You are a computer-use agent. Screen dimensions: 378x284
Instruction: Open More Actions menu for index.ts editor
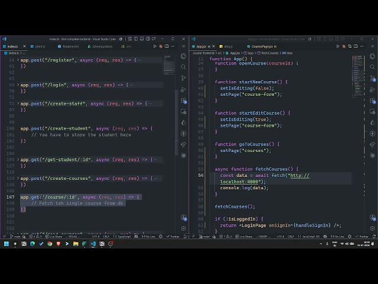pyautogui.click(x=172, y=46)
